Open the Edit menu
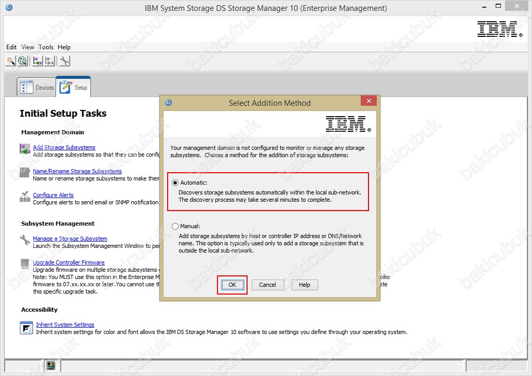 [x=11, y=47]
